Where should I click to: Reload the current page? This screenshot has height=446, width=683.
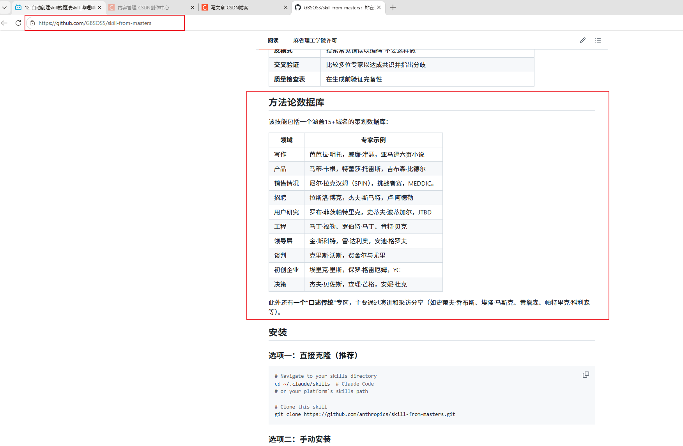pyautogui.click(x=18, y=23)
